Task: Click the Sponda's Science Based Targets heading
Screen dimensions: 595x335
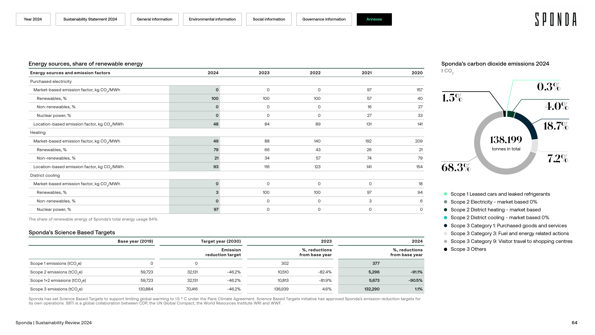Action: tap(72, 232)
